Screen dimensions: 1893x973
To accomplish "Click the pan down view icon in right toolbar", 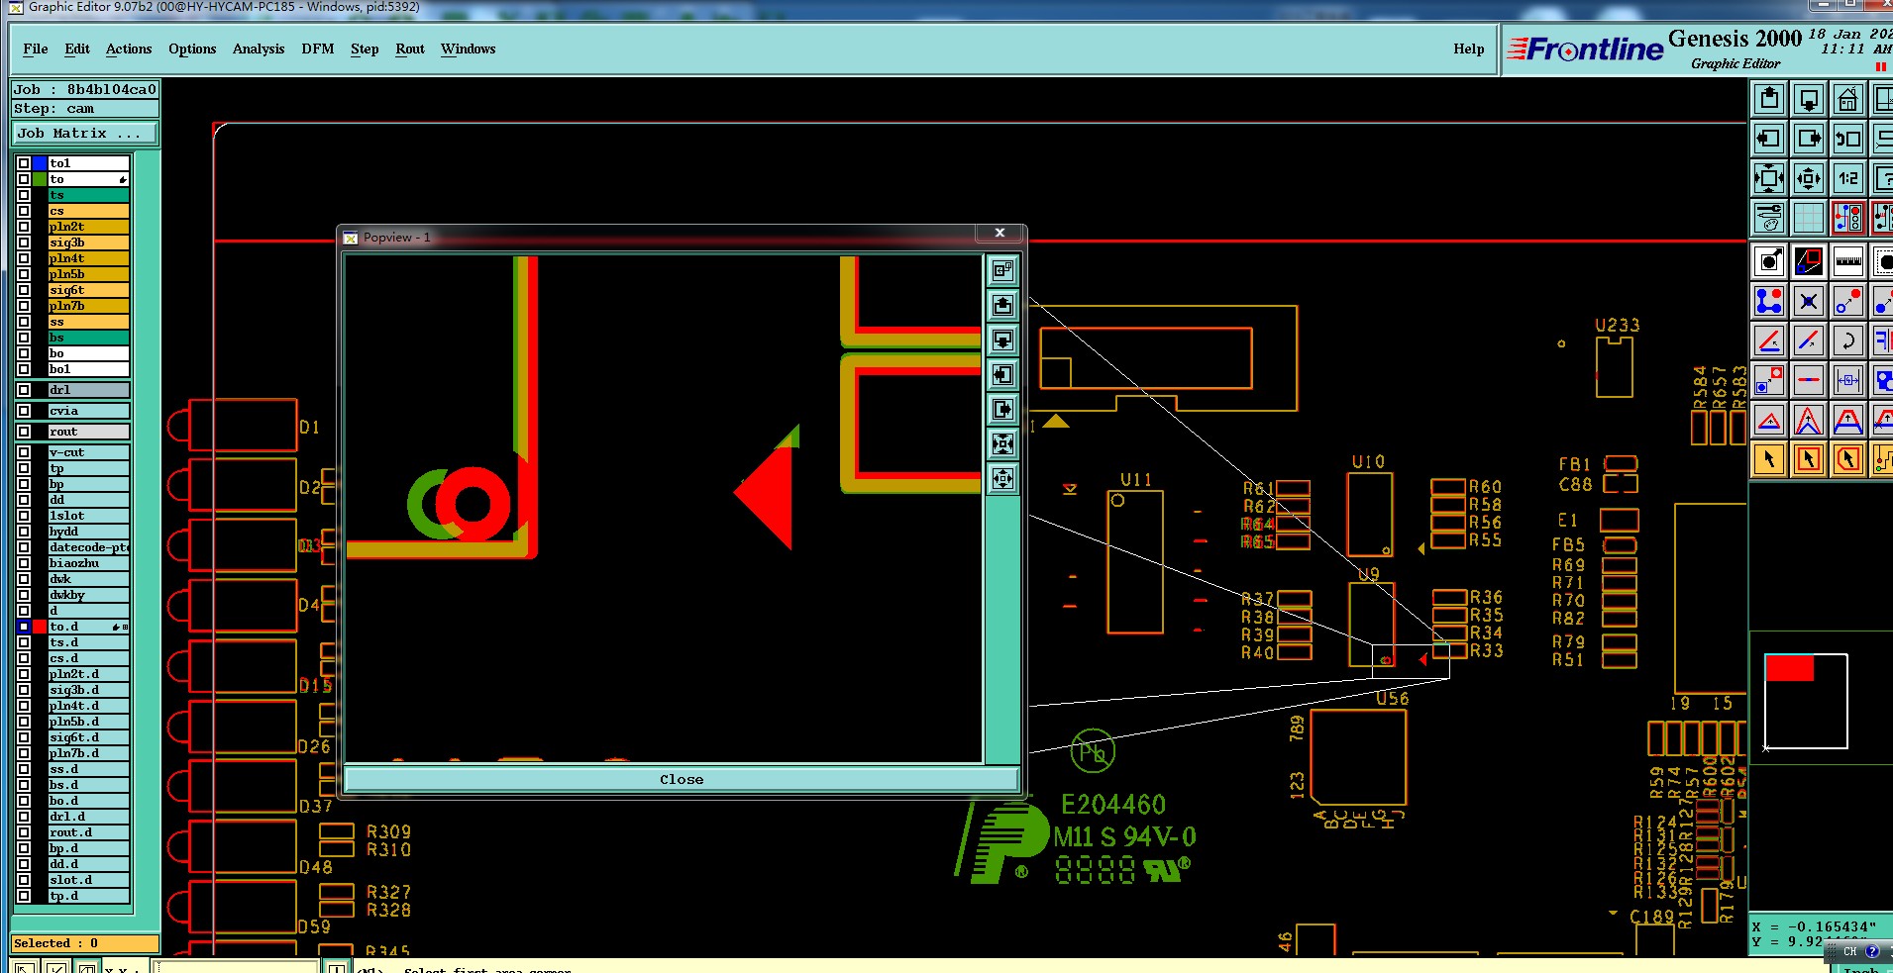I will [1809, 99].
